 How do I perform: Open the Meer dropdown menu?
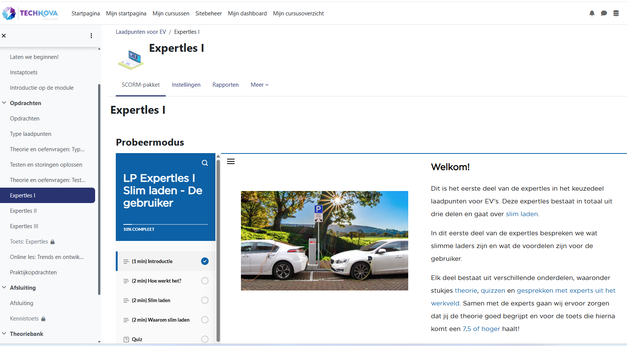259,85
